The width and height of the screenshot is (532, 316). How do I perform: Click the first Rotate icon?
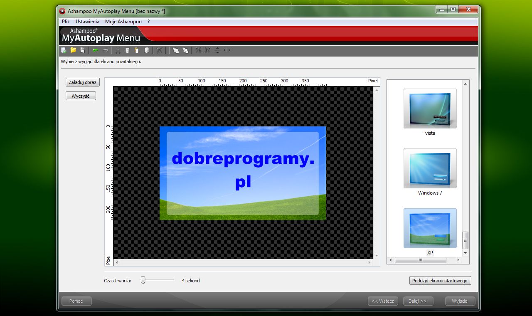[198, 50]
